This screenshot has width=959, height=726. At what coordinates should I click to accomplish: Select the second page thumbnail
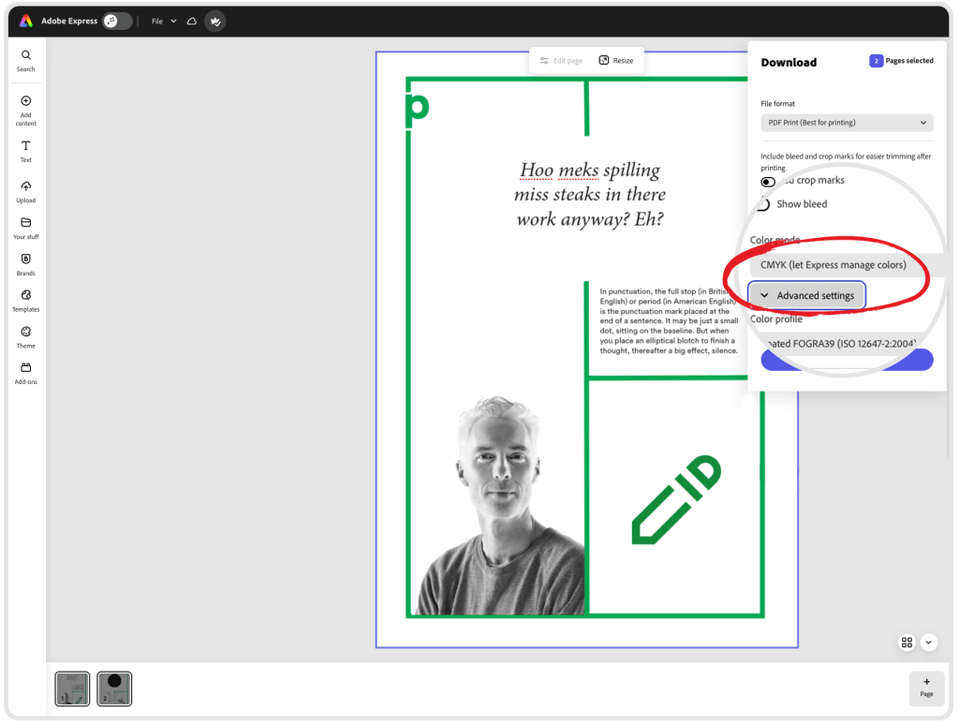tap(114, 689)
